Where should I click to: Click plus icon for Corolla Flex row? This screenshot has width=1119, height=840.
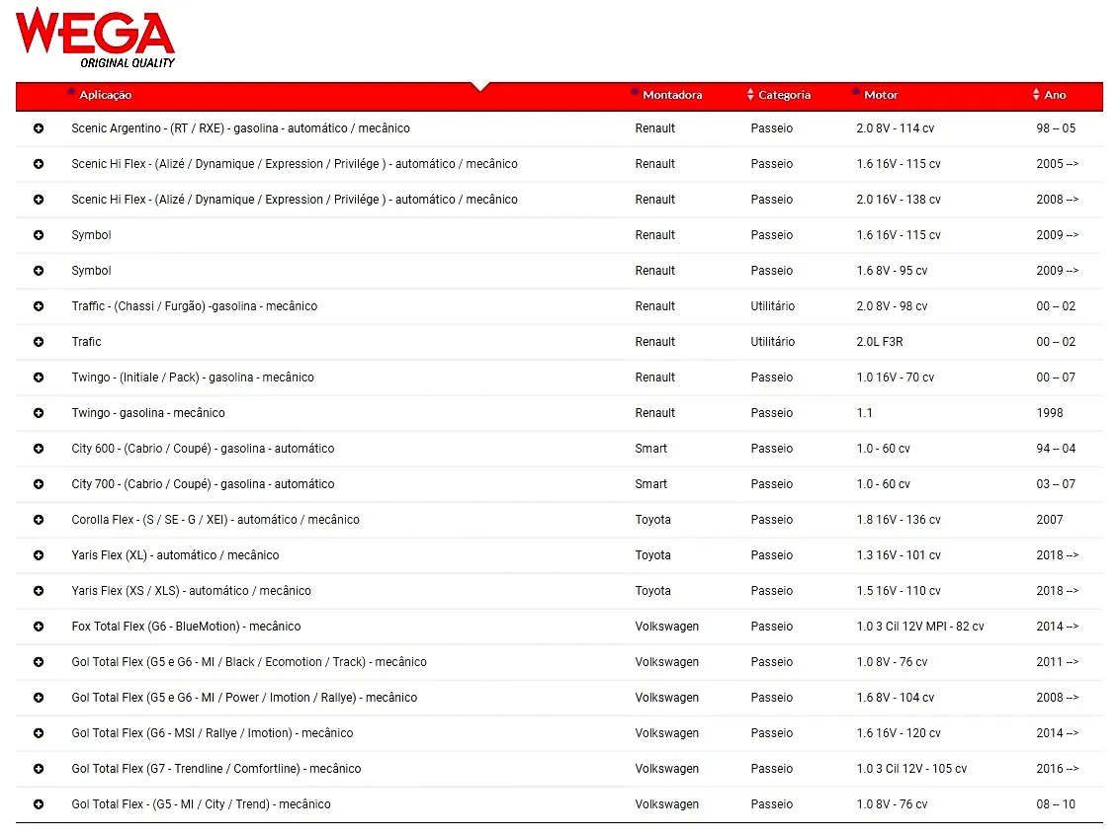click(39, 520)
